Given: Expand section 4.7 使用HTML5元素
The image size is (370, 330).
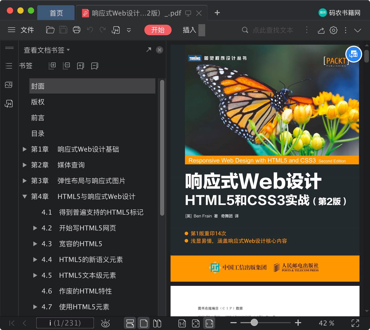Looking at the screenshot, I should (x=35, y=307).
